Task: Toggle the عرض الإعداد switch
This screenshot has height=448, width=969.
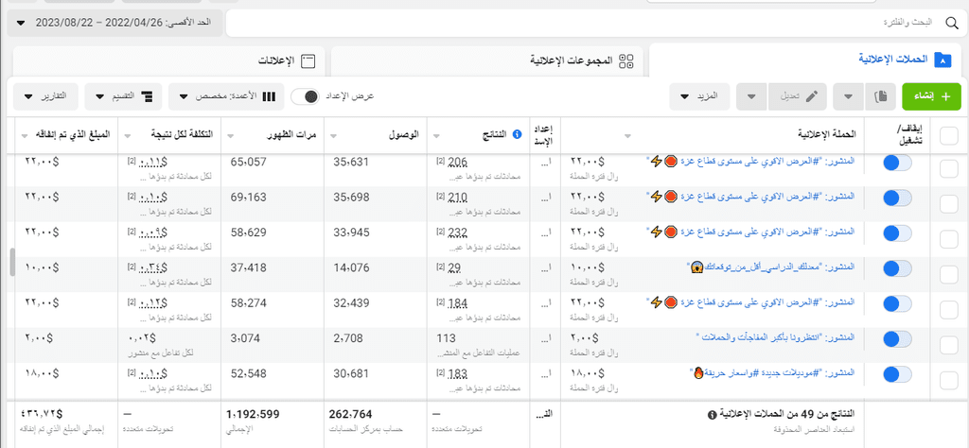Action: pyautogui.click(x=306, y=96)
